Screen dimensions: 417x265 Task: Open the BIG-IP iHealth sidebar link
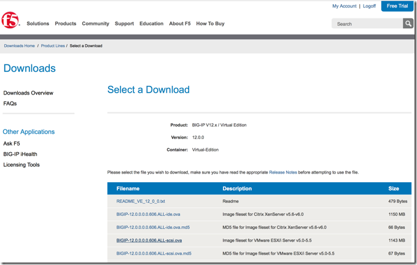(20, 154)
